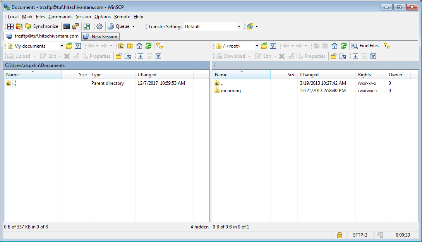Create new local folder icon
422x242 pixels.
(x=118, y=56)
